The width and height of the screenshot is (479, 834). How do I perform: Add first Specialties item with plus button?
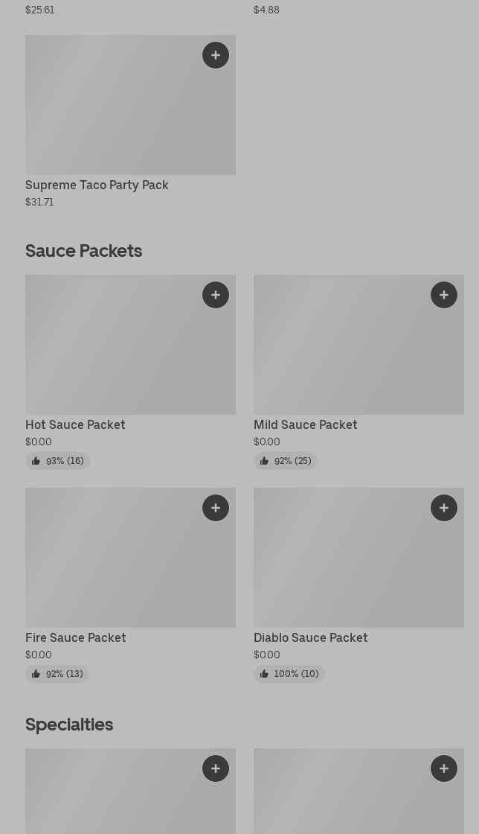[216, 768]
